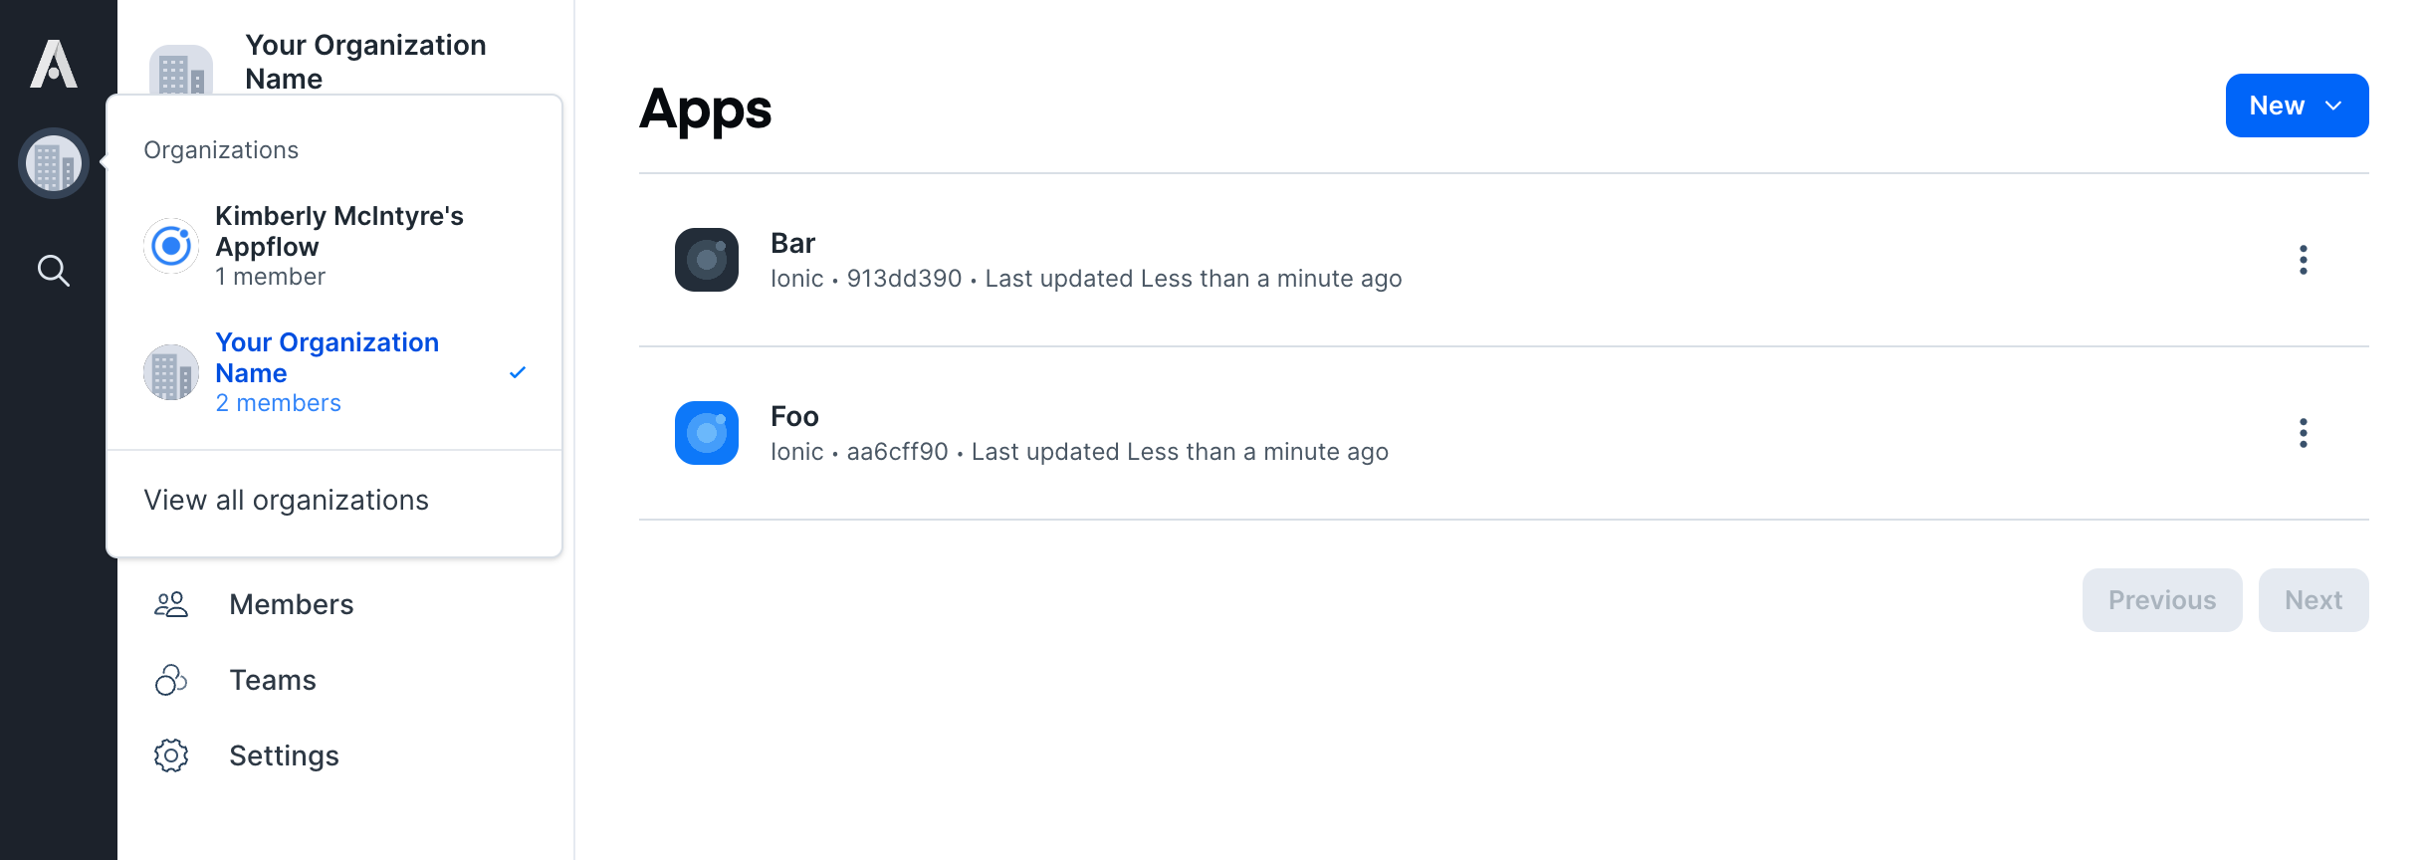The image size is (2425, 860).
Task: Click the Members people icon
Action: [171, 604]
